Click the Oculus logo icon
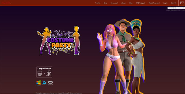Screen dimensions: 185x94 [x=50, y=83]
